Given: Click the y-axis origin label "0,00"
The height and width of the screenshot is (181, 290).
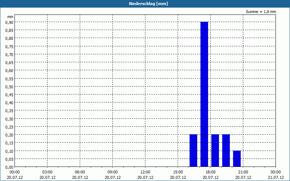Looking at the screenshot, I should [x=9, y=167].
